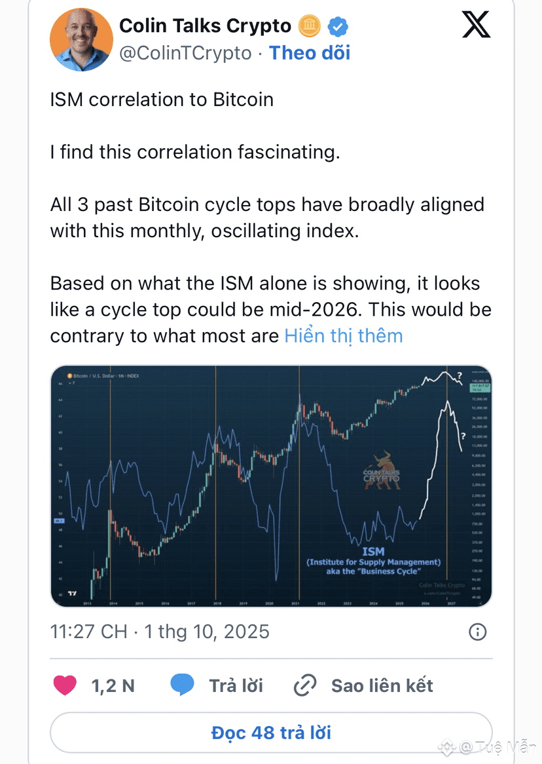Viewport: 542px width, 764px height.
Task: Click the blue reply speech bubble icon
Action: pos(182,685)
